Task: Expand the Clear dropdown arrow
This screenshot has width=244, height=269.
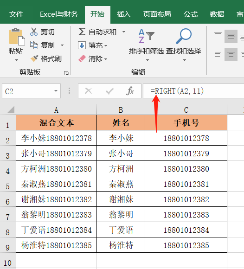Action: [106, 59]
